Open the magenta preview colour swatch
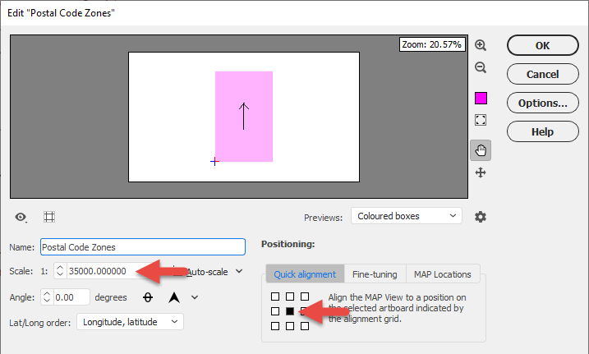 click(481, 99)
